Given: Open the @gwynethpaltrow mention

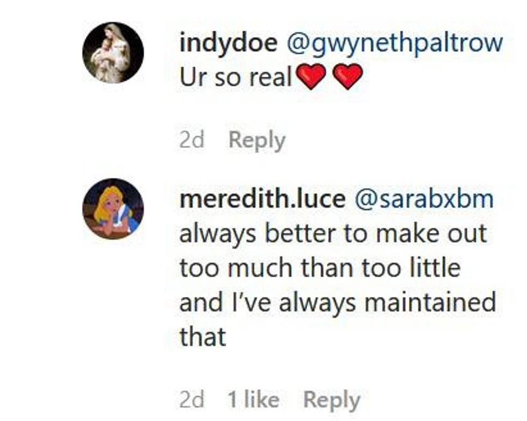Looking at the screenshot, I should [395, 43].
